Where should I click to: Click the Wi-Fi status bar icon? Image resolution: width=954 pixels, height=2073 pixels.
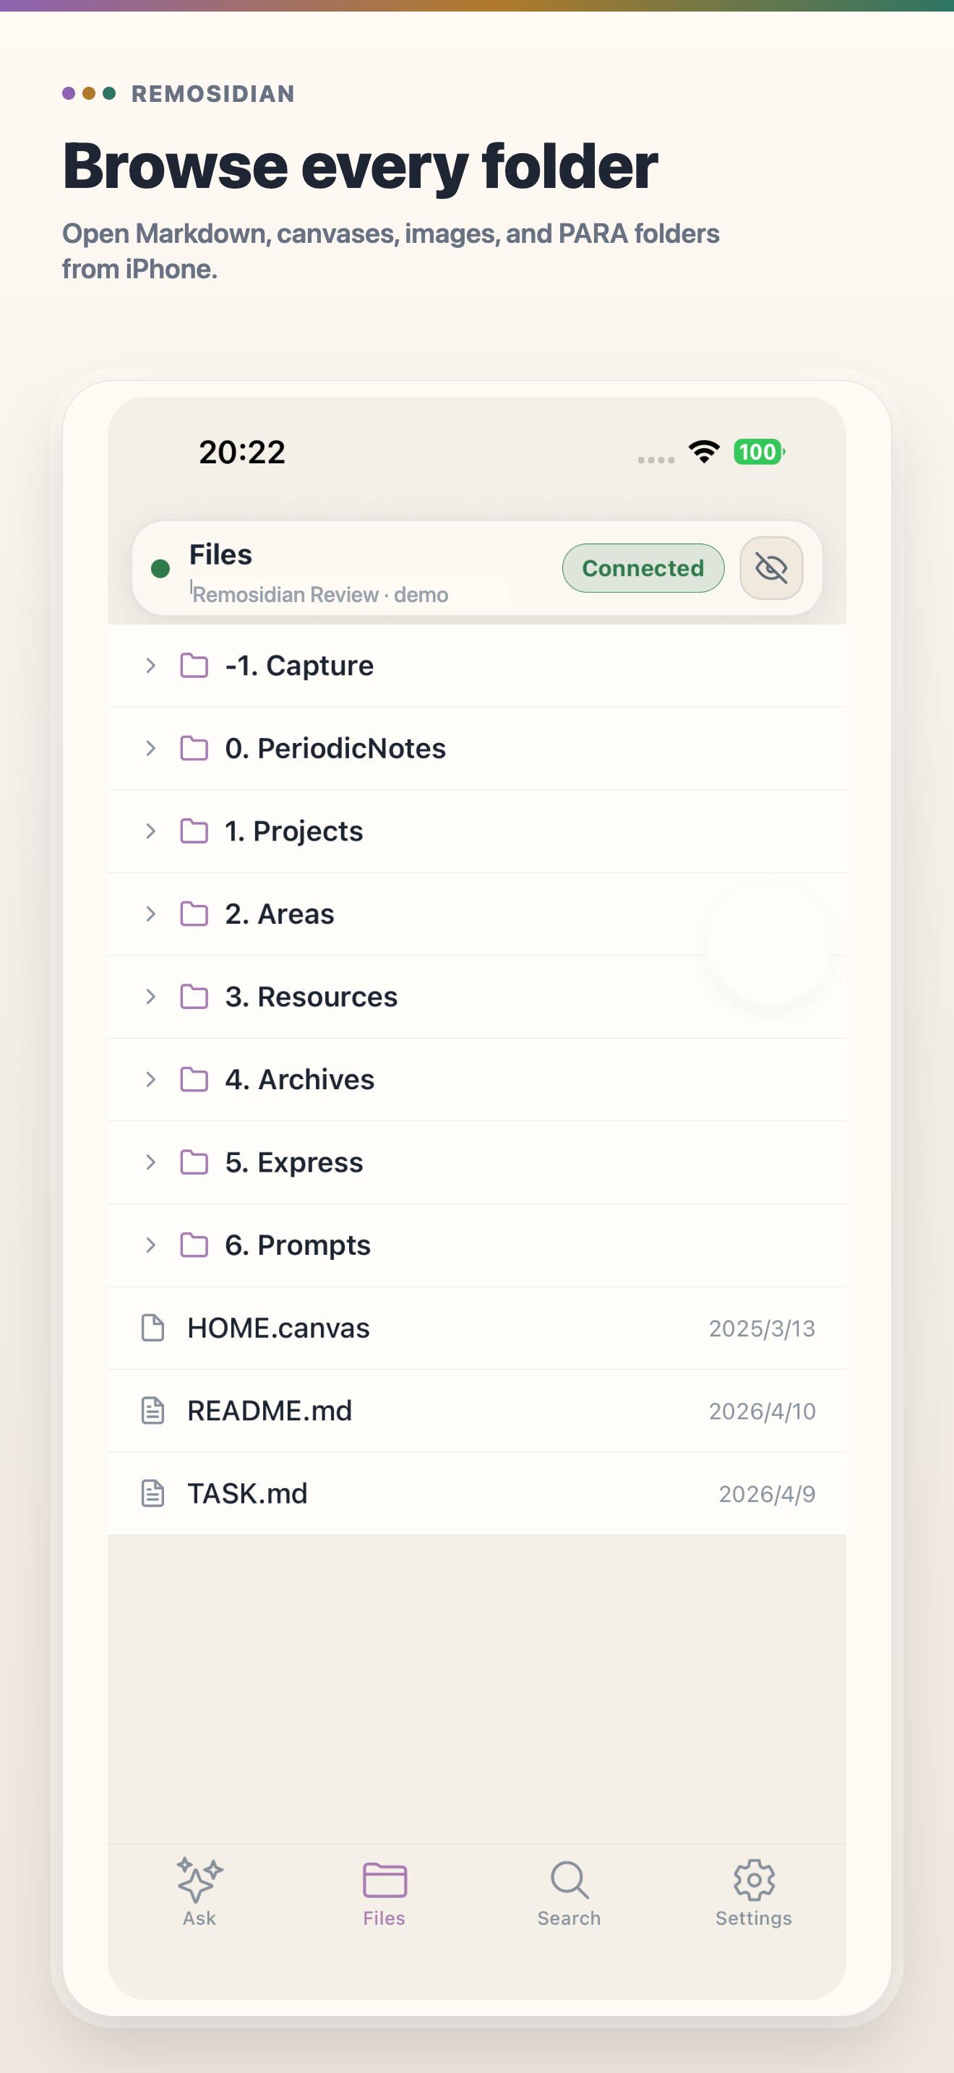[704, 452]
